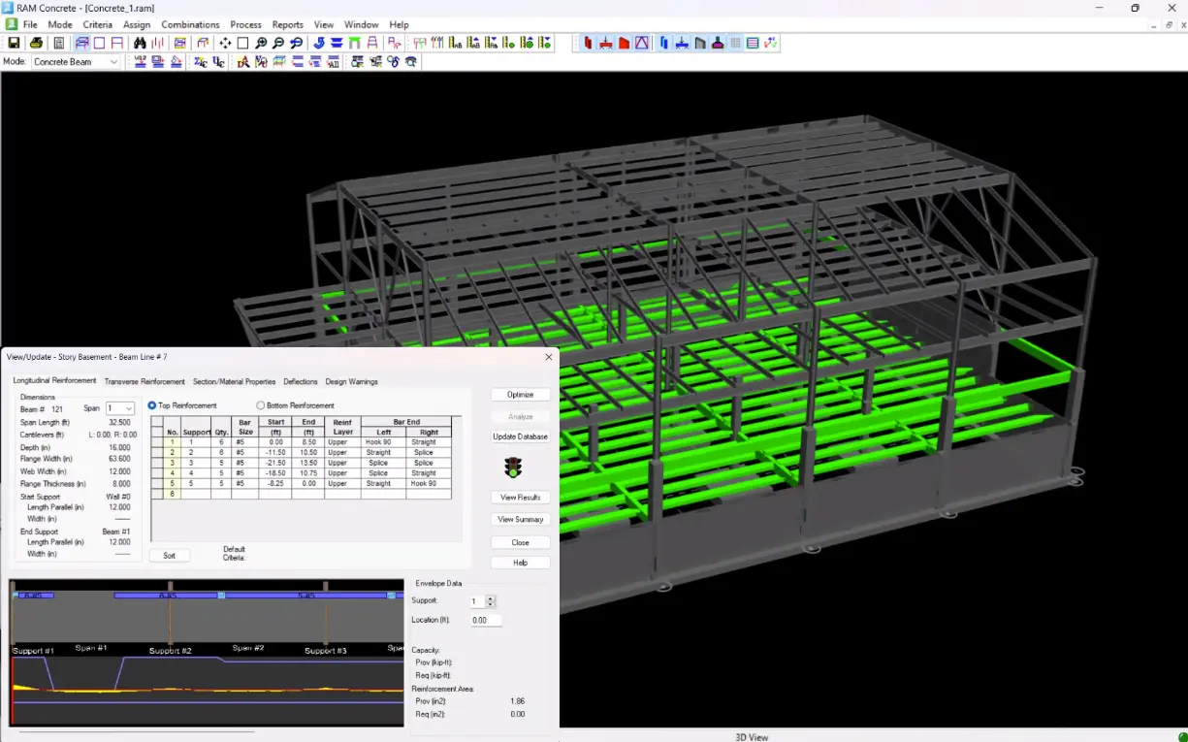Click the red vertical bars icon
Screen dimensions: 1188x742
tap(157, 43)
